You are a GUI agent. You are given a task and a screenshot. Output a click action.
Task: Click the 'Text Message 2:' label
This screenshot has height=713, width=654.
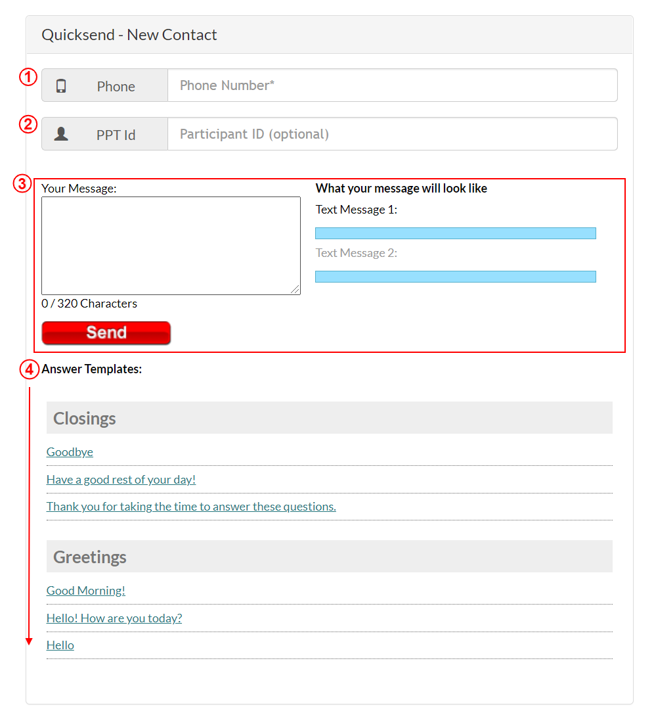pyautogui.click(x=357, y=253)
